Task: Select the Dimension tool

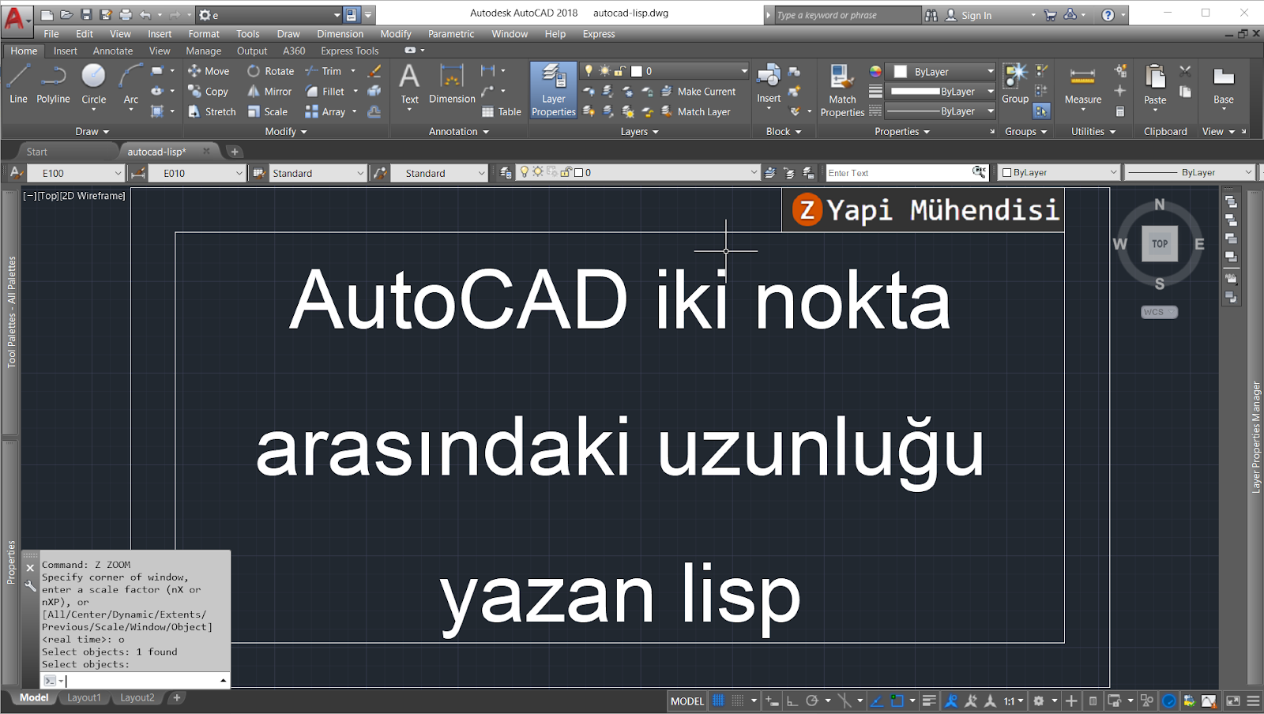Action: click(x=452, y=84)
